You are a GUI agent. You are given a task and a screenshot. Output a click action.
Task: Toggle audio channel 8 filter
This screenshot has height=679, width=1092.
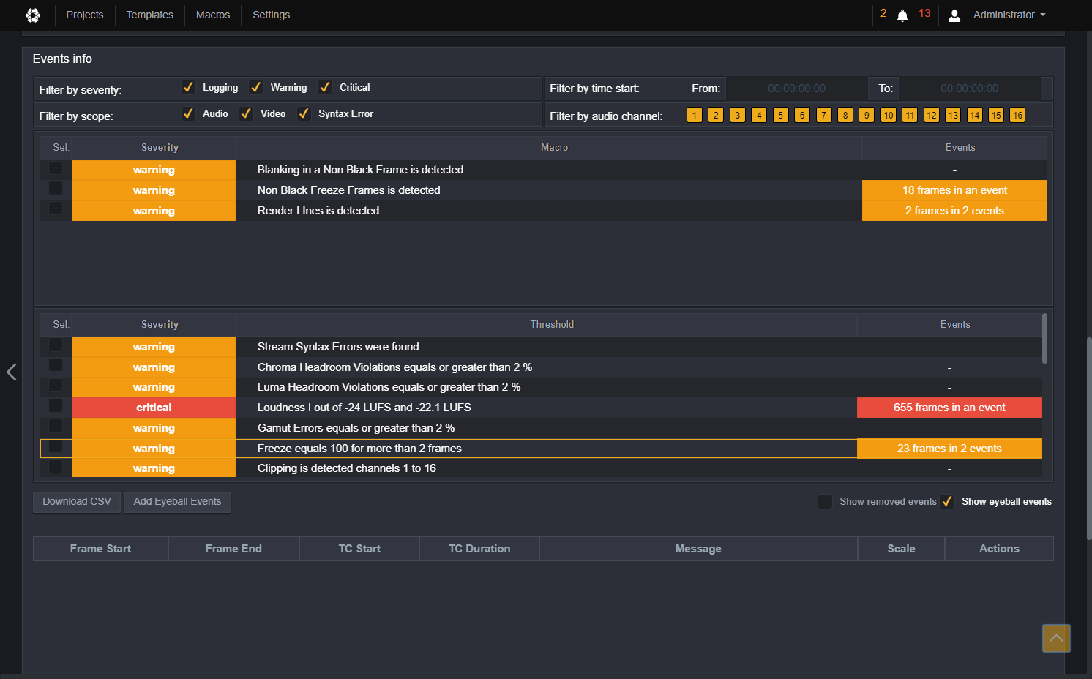[845, 115]
